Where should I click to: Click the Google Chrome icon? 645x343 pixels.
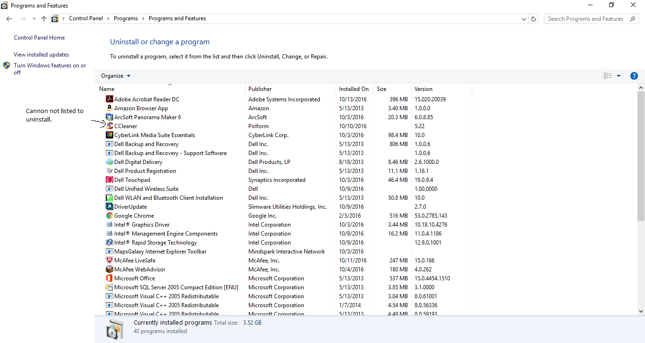[x=110, y=216]
